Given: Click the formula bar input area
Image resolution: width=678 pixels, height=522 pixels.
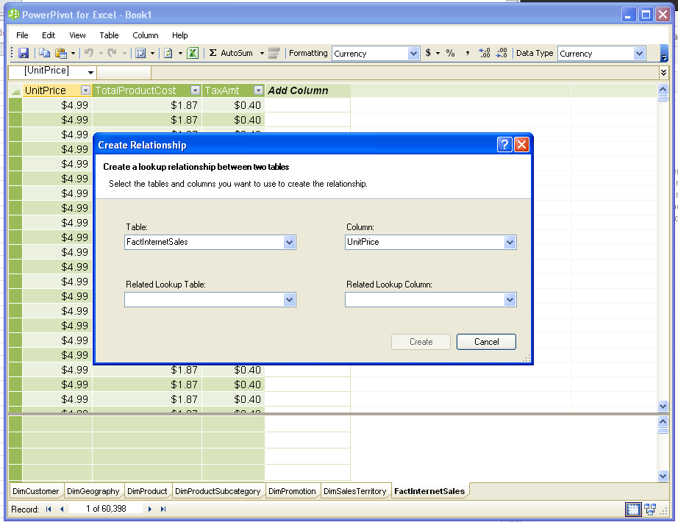Looking at the screenshot, I should click(x=404, y=72).
